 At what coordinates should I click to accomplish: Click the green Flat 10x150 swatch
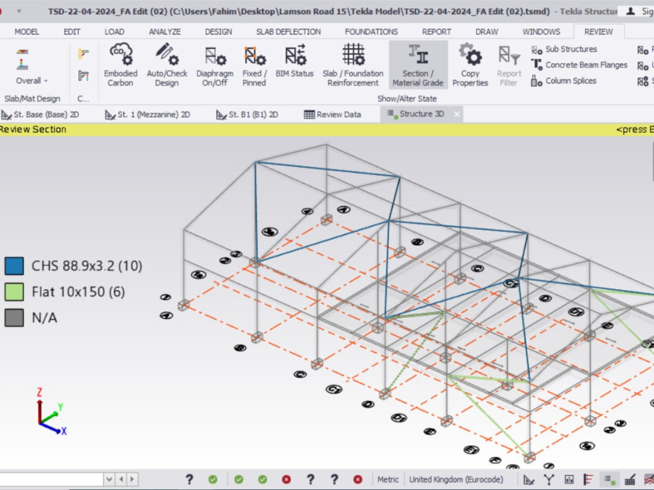tap(14, 291)
